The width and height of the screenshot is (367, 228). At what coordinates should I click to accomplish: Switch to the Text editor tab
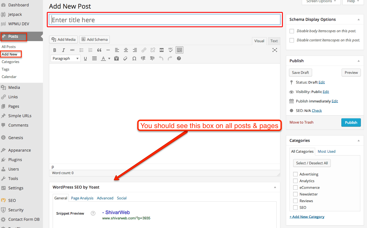(x=274, y=41)
